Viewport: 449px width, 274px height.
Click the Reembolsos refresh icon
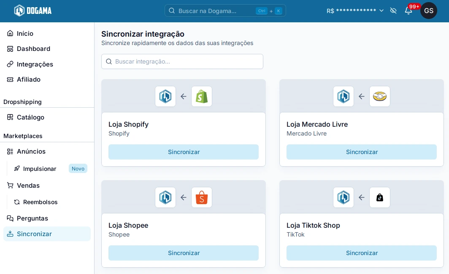[17, 202]
